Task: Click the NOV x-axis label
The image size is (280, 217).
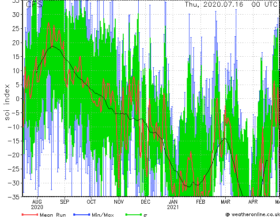Action: (119, 202)
